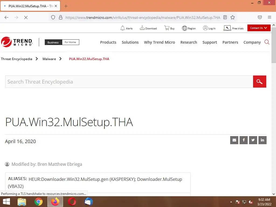Switch to Firefox taskbar button
This screenshot has height=207, width=276.
pyautogui.click(x=55, y=202)
